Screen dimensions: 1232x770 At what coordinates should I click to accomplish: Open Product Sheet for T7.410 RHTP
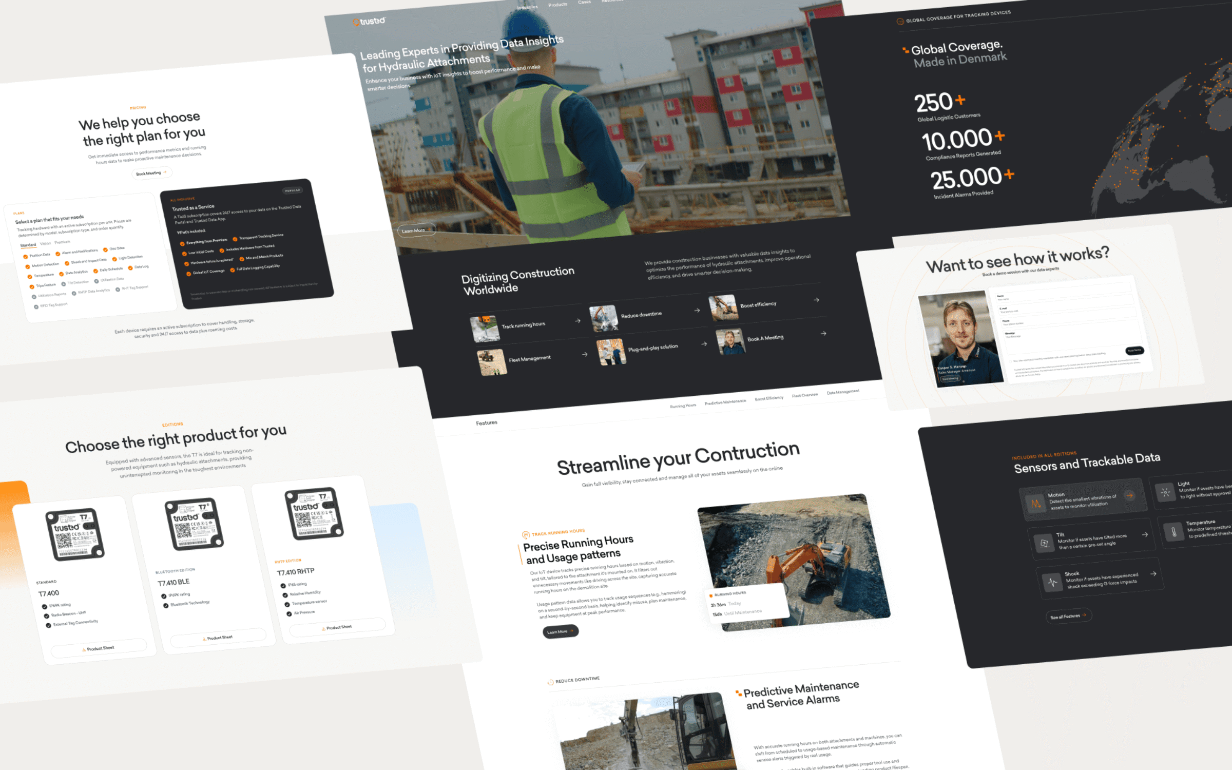(337, 627)
